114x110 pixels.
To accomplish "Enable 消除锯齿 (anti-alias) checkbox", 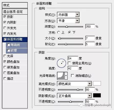I will (x=72, y=76).
